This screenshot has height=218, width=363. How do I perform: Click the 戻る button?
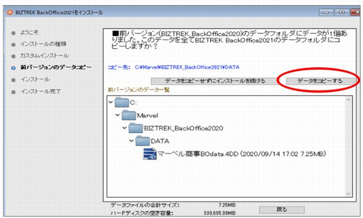tap(282, 210)
